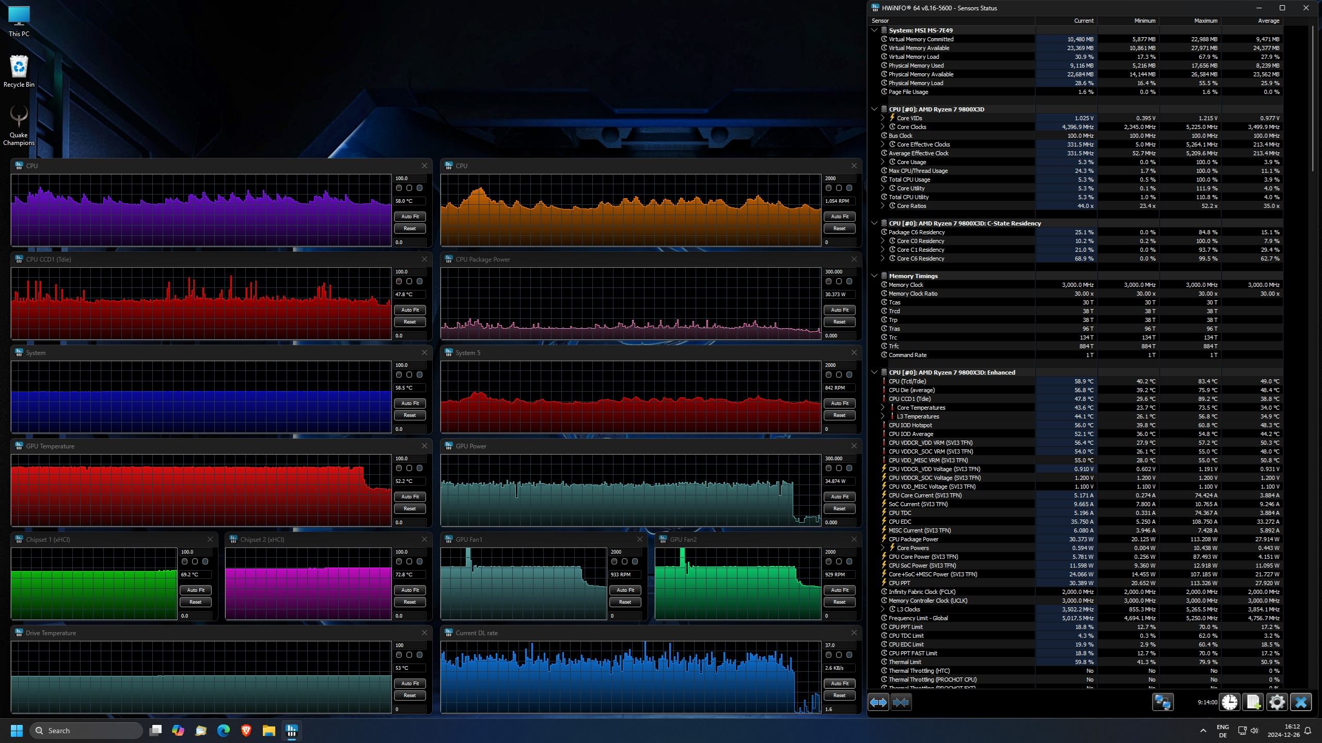Click Reset in the Drive Temperature graph

[x=410, y=696]
